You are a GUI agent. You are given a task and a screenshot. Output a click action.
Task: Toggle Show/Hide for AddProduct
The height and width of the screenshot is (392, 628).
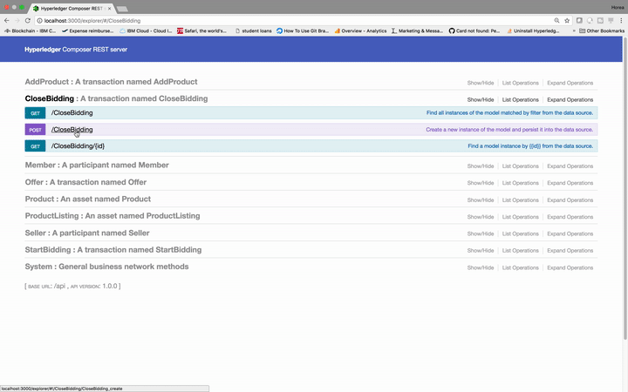pyautogui.click(x=481, y=83)
